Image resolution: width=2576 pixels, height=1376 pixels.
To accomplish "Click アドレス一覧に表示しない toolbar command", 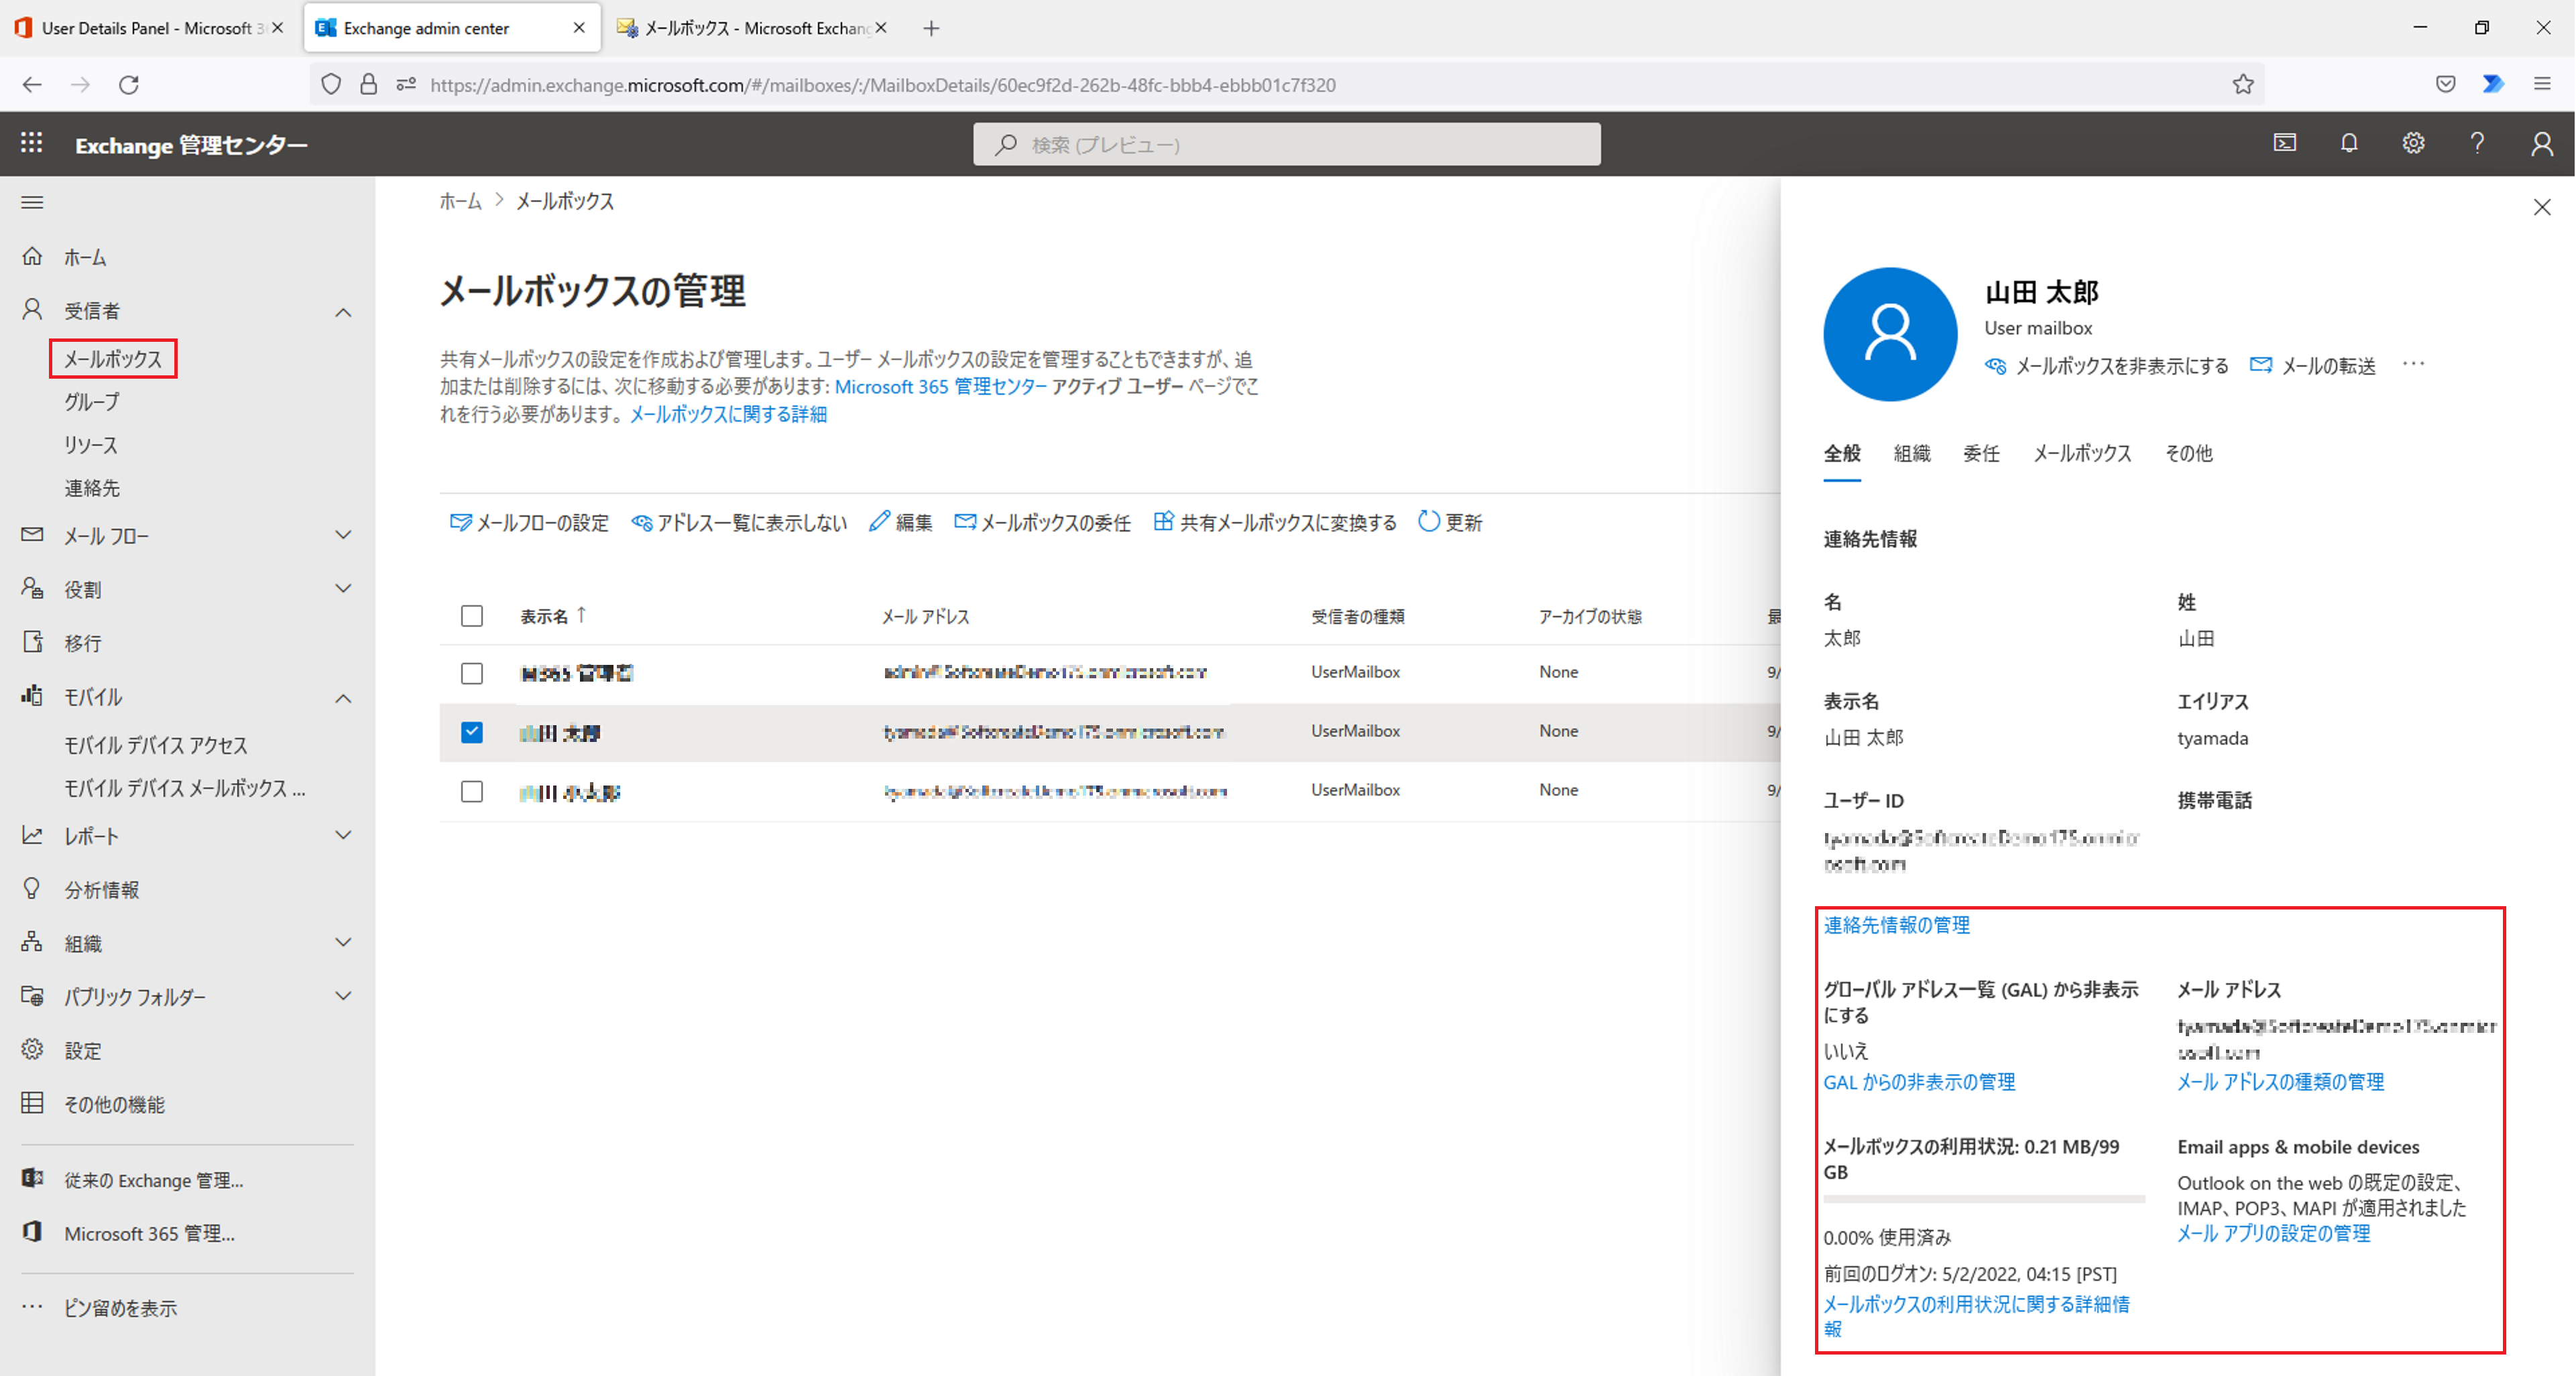I will pyautogui.click(x=739, y=523).
